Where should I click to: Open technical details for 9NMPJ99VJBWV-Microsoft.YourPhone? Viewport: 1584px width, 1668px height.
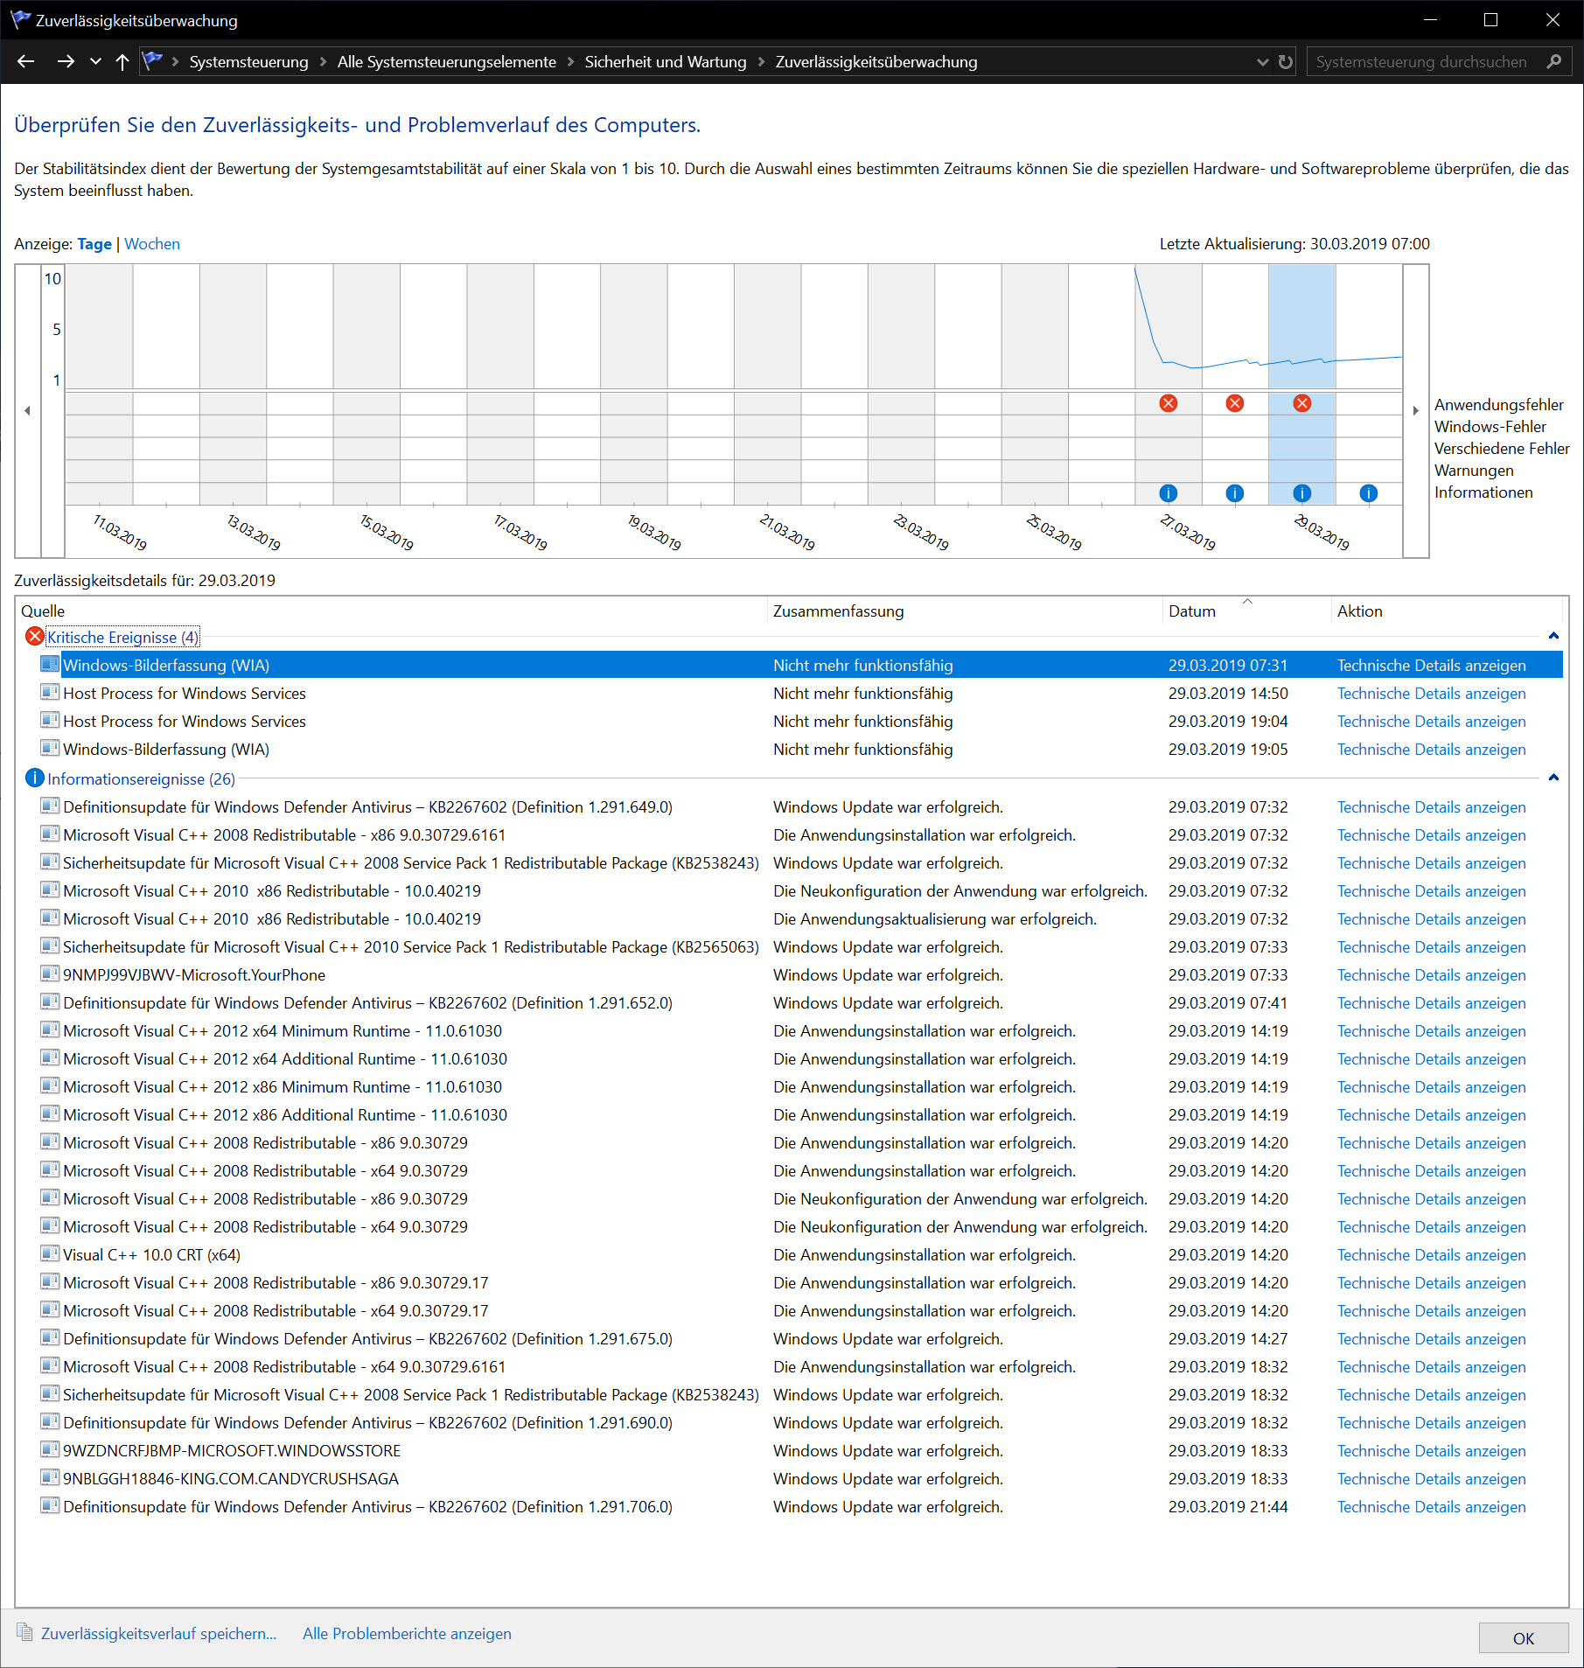point(1431,975)
